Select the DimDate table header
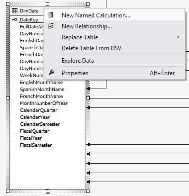Screen dimensions: 189x196 tap(27, 11)
